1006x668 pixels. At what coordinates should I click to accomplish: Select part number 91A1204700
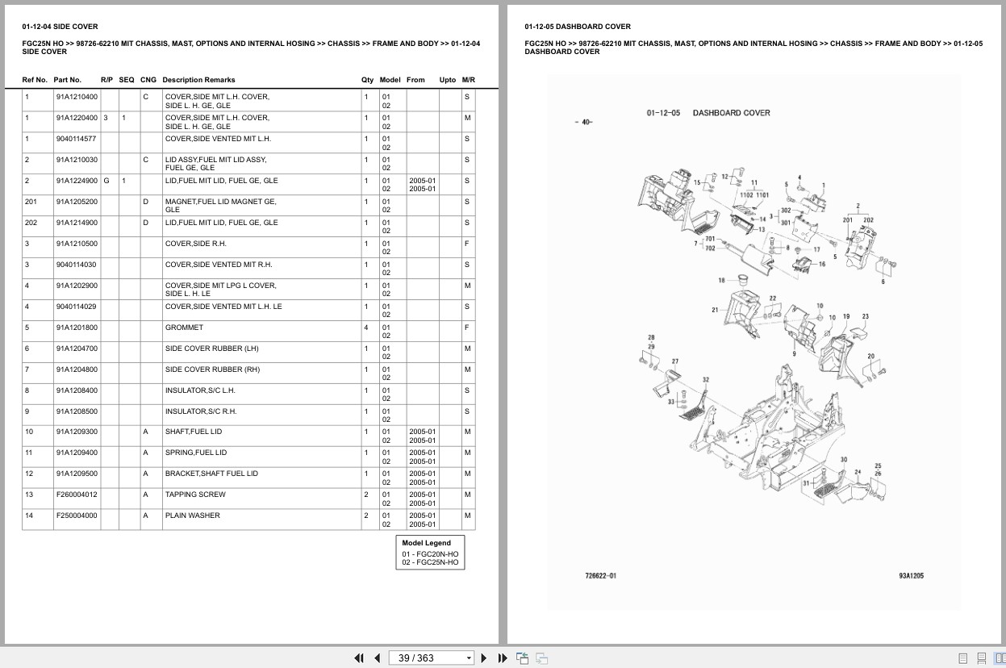coord(77,349)
